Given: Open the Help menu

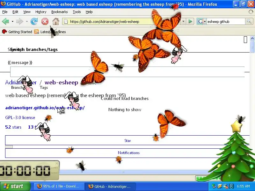Looking at the screenshot, I should [x=89, y=12].
